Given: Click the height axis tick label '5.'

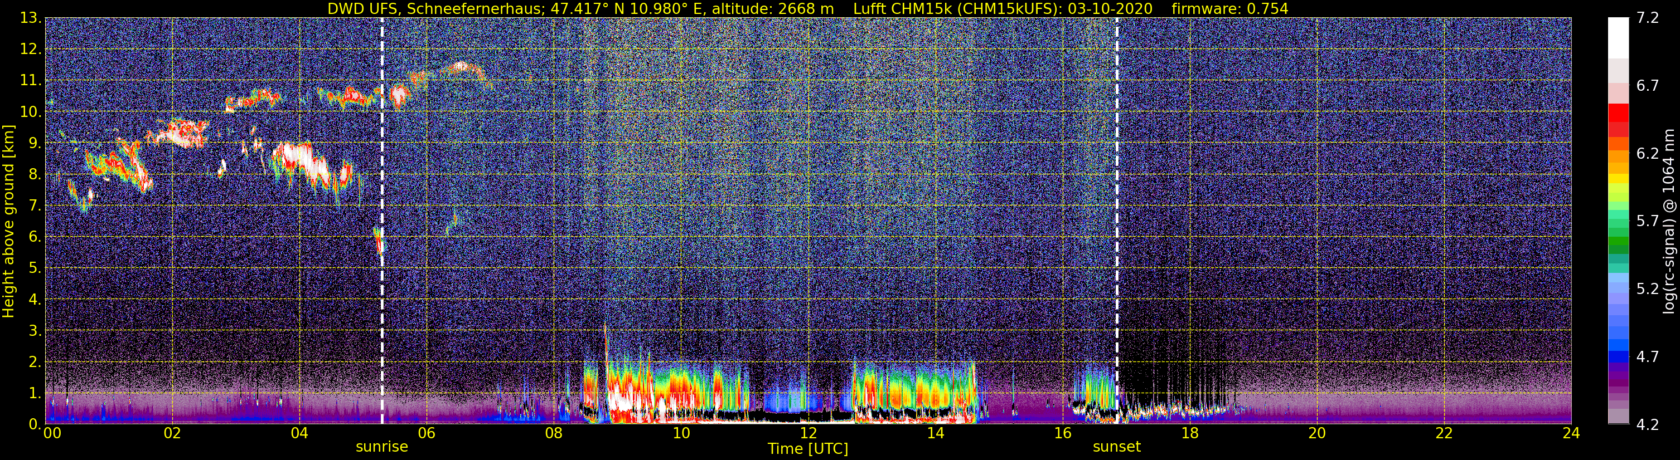Looking at the screenshot, I should pyautogui.click(x=35, y=268).
